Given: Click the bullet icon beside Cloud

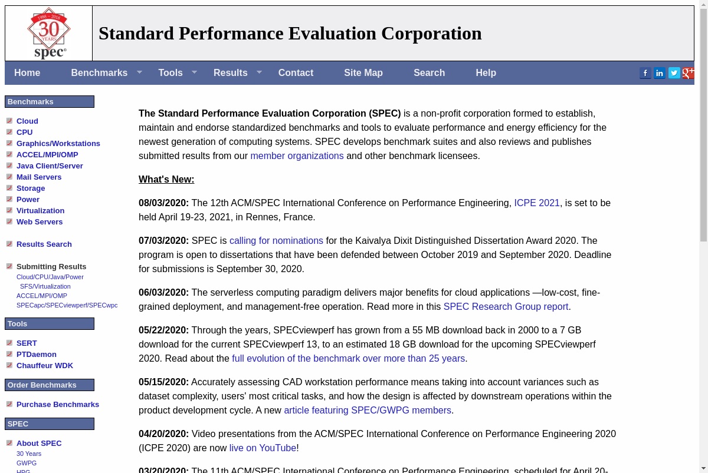Looking at the screenshot, I should (9, 121).
